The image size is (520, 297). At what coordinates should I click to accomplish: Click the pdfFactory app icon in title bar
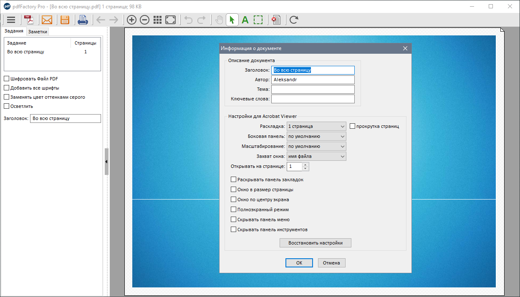pyautogui.click(x=7, y=6)
